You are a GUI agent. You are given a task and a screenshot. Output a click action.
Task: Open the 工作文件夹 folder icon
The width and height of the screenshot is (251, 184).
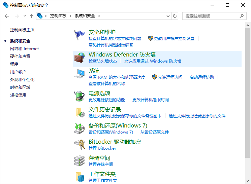[80, 177]
